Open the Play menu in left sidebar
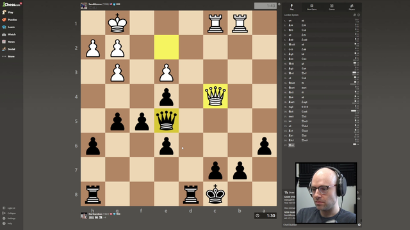Image resolution: width=410 pixels, height=230 pixels. (8, 12)
